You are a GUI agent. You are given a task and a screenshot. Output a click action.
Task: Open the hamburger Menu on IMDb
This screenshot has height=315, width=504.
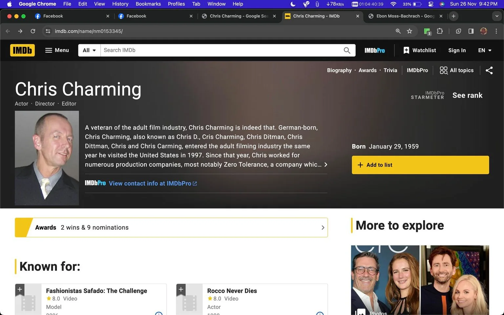[x=57, y=50]
